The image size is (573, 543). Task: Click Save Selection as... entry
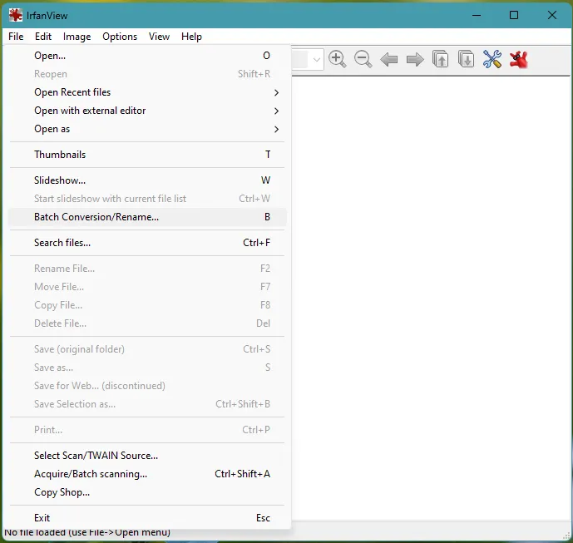(x=147, y=404)
